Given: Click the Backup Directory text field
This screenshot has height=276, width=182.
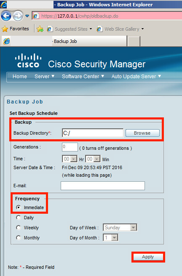Looking at the screenshot, I should click(x=93, y=133).
